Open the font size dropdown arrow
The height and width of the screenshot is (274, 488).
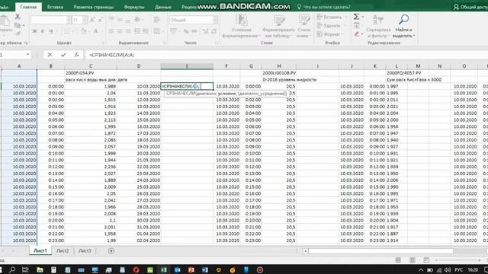[x=85, y=21]
